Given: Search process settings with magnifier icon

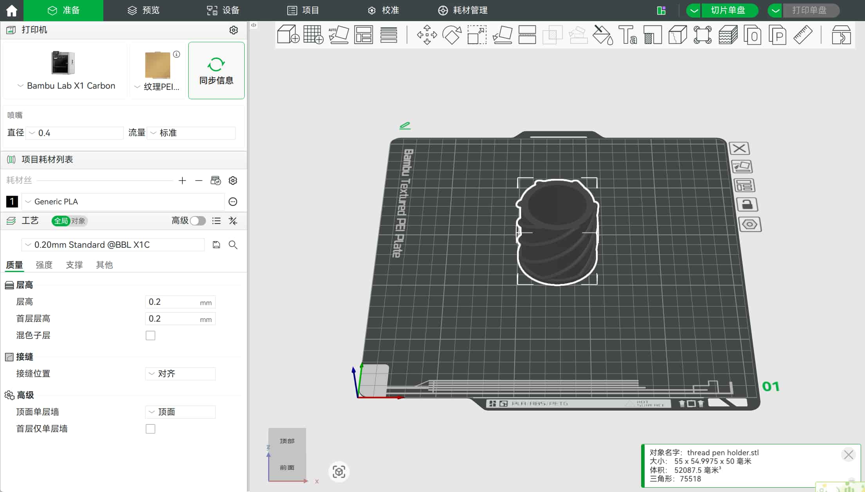Looking at the screenshot, I should click(233, 245).
